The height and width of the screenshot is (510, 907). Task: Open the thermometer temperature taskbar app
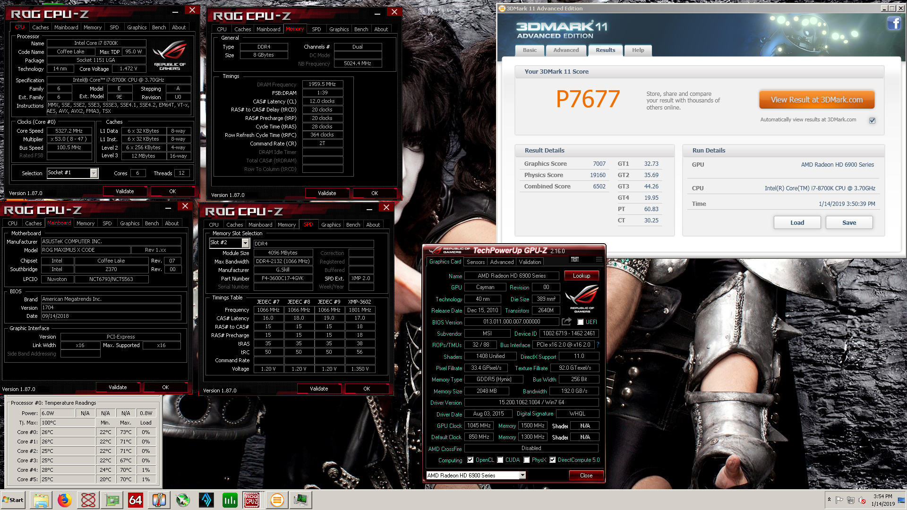coord(159,500)
